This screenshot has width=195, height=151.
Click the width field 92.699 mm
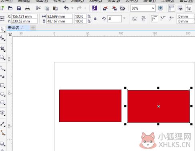click(x=59, y=16)
